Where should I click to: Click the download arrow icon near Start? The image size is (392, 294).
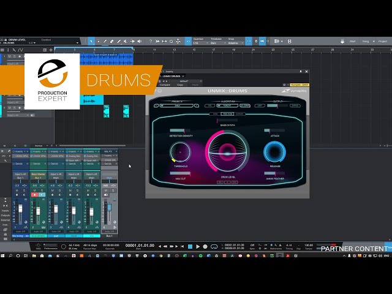coord(342,42)
